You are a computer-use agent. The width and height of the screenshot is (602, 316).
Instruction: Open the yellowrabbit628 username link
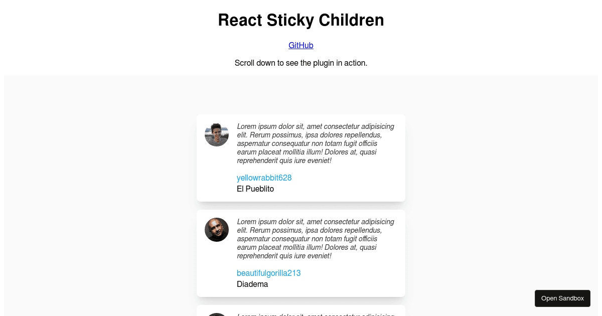point(264,178)
